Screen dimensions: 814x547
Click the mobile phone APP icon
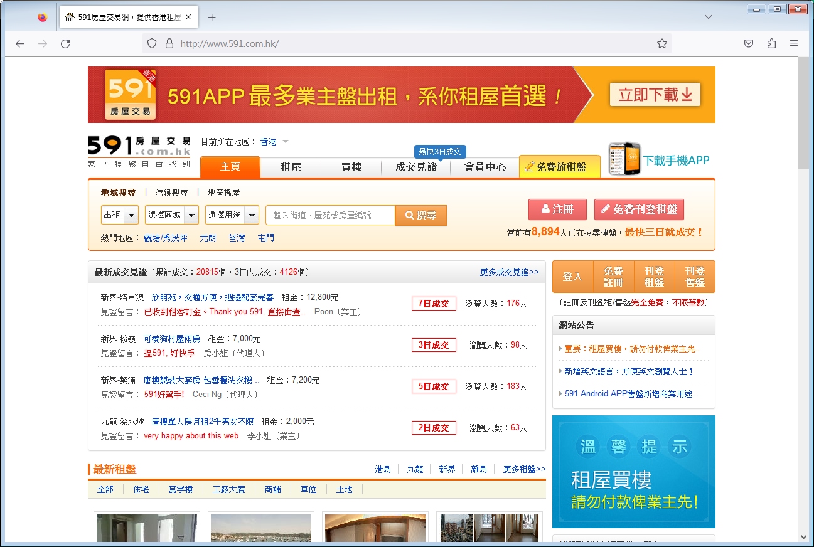(x=624, y=159)
